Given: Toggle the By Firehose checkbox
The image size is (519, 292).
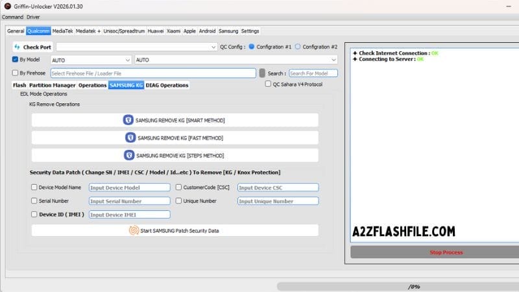Looking at the screenshot, I should (15, 73).
